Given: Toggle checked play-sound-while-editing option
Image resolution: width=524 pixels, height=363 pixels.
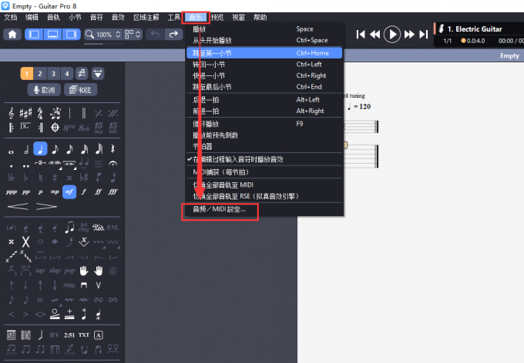Looking at the screenshot, I should pyautogui.click(x=264, y=159).
